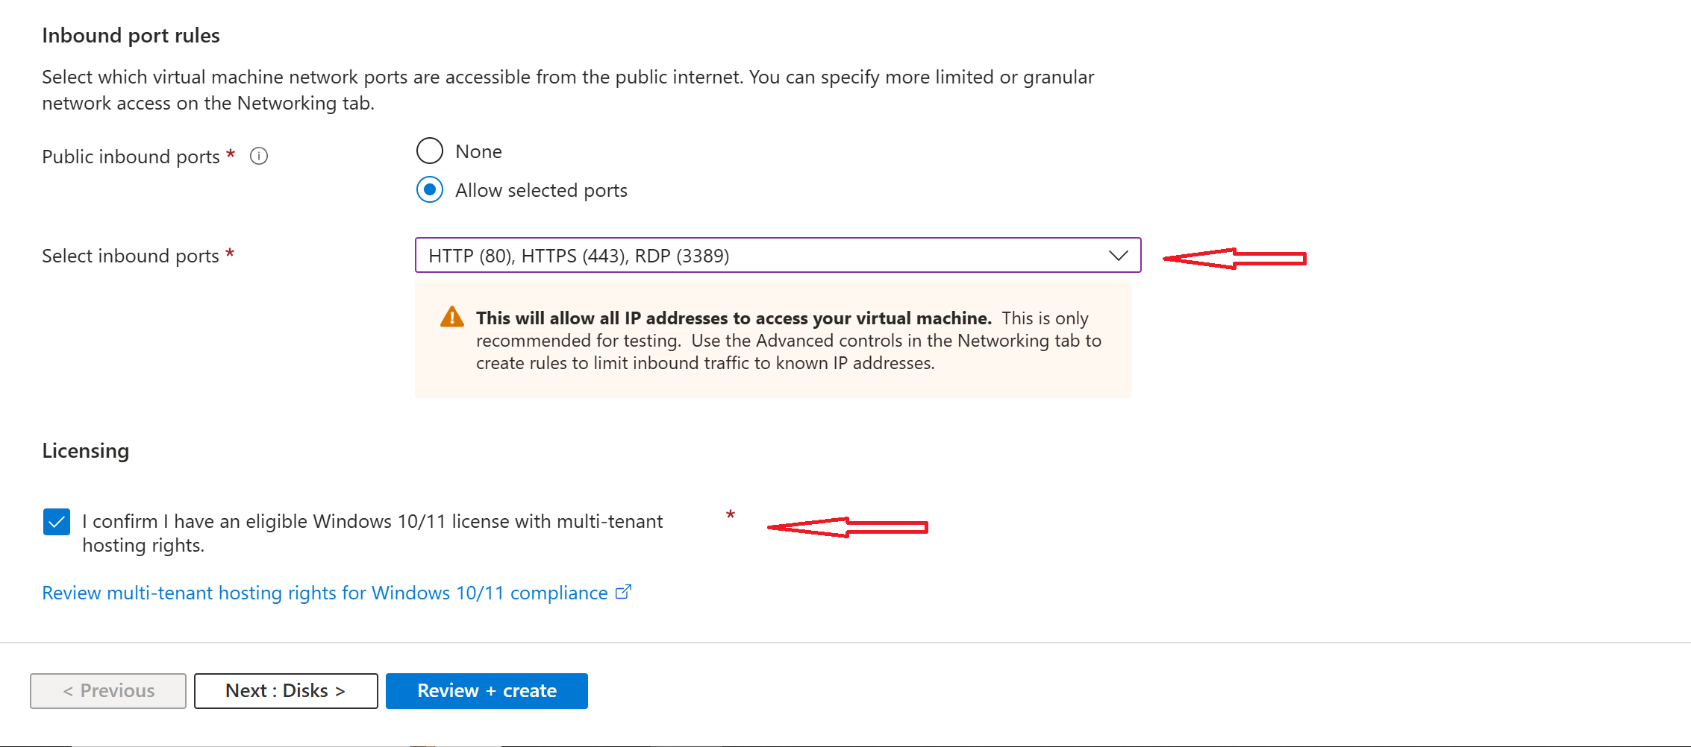Click the Inbound port rules heading

tap(131, 36)
